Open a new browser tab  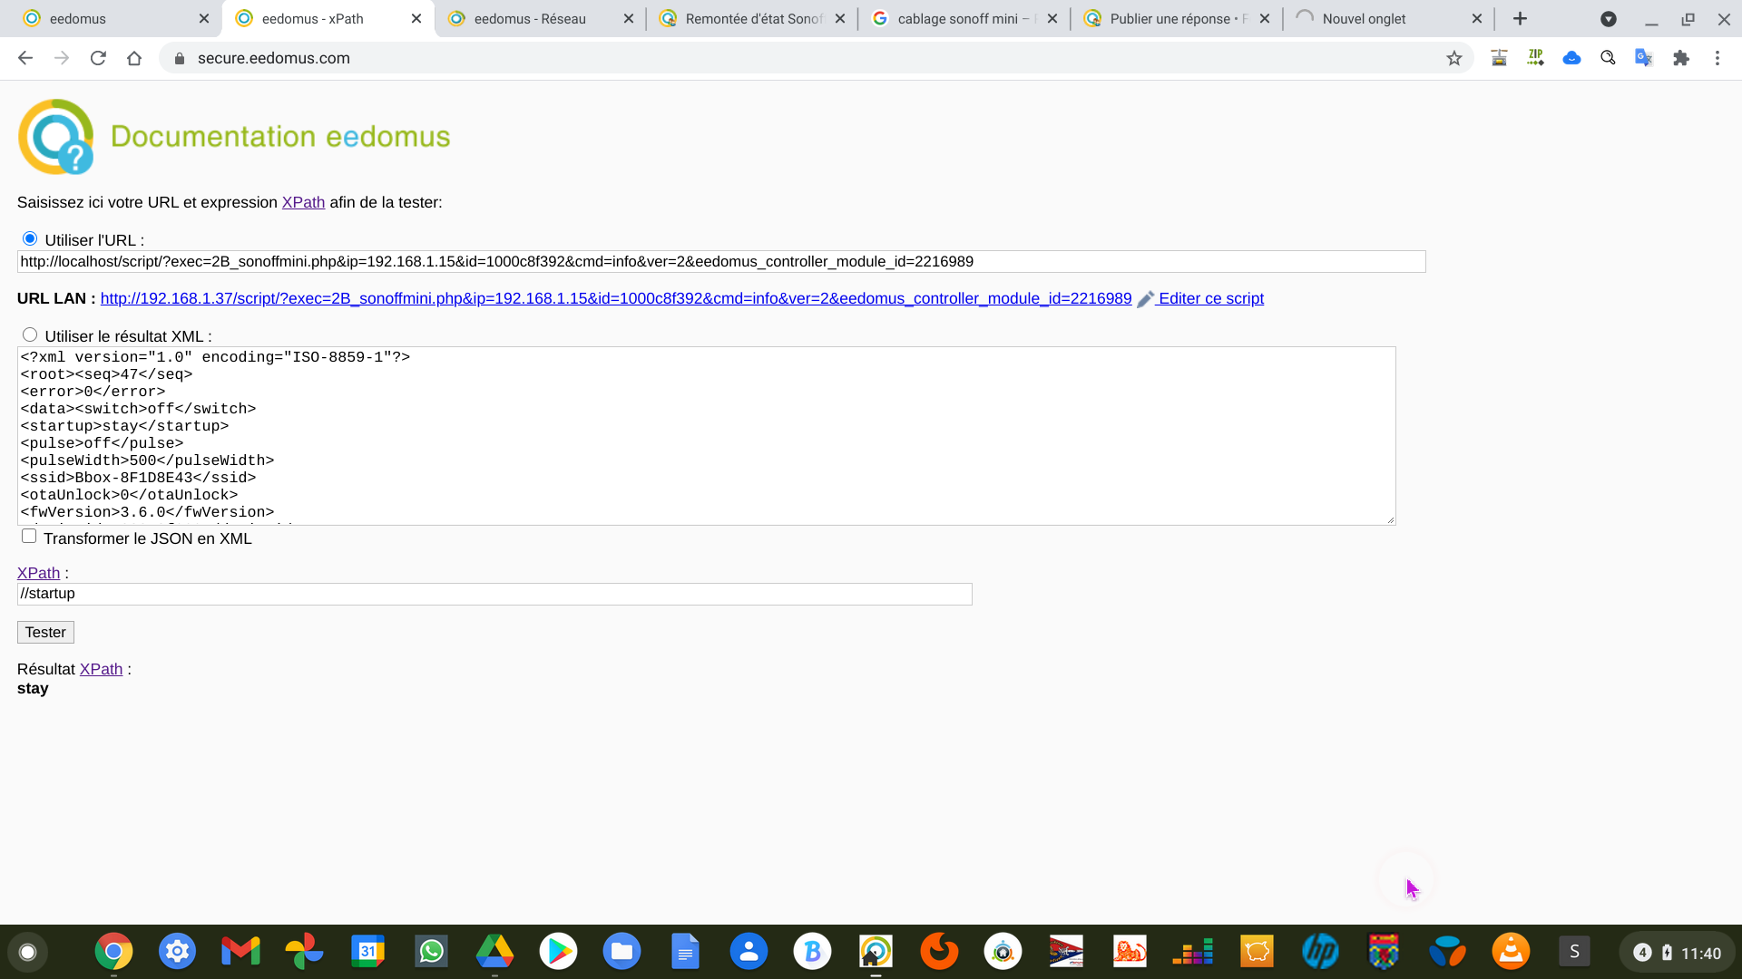pos(1520,18)
